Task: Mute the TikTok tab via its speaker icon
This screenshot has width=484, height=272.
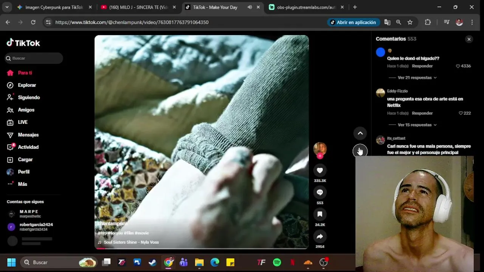Action: (250, 7)
